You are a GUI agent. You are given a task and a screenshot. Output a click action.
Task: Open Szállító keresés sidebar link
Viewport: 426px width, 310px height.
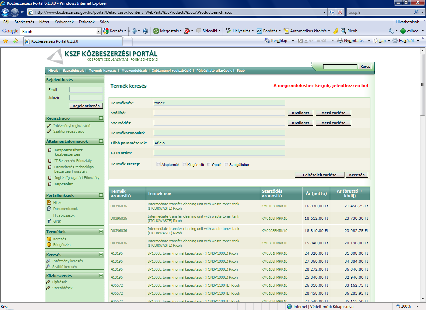point(65,267)
